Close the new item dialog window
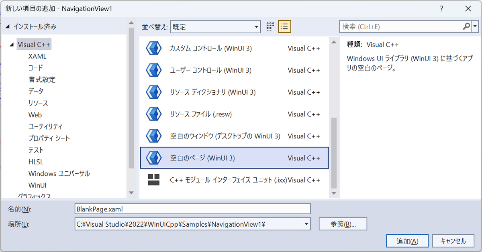482x252 pixels. point(468,8)
